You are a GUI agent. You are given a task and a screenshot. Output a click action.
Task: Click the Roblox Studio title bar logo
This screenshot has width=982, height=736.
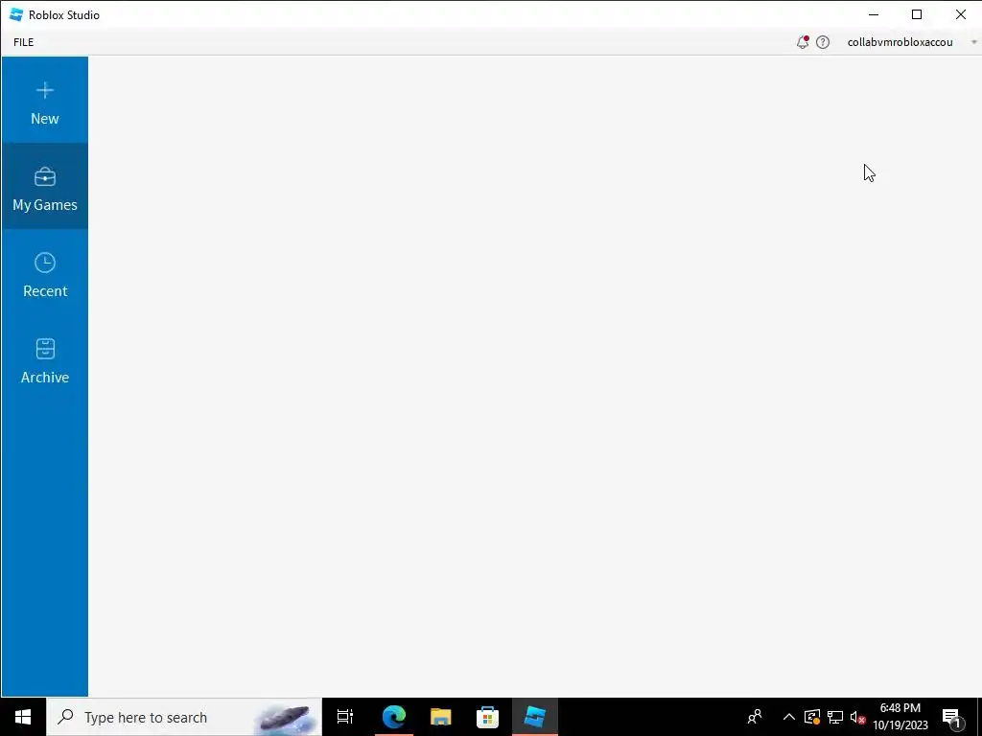16,14
